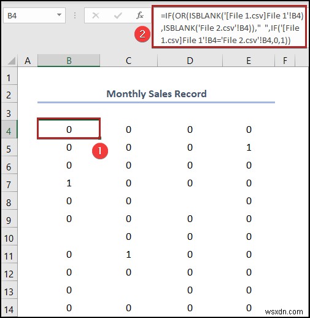Select cell C14 containing 0
310x318 pixels.
point(129,308)
